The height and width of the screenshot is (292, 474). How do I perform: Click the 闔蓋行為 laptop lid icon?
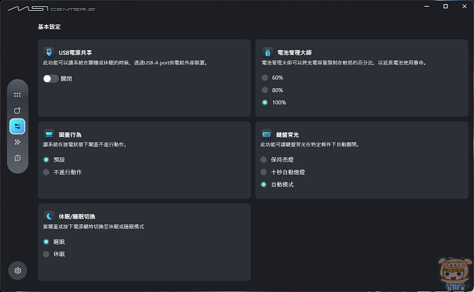pyautogui.click(x=49, y=134)
